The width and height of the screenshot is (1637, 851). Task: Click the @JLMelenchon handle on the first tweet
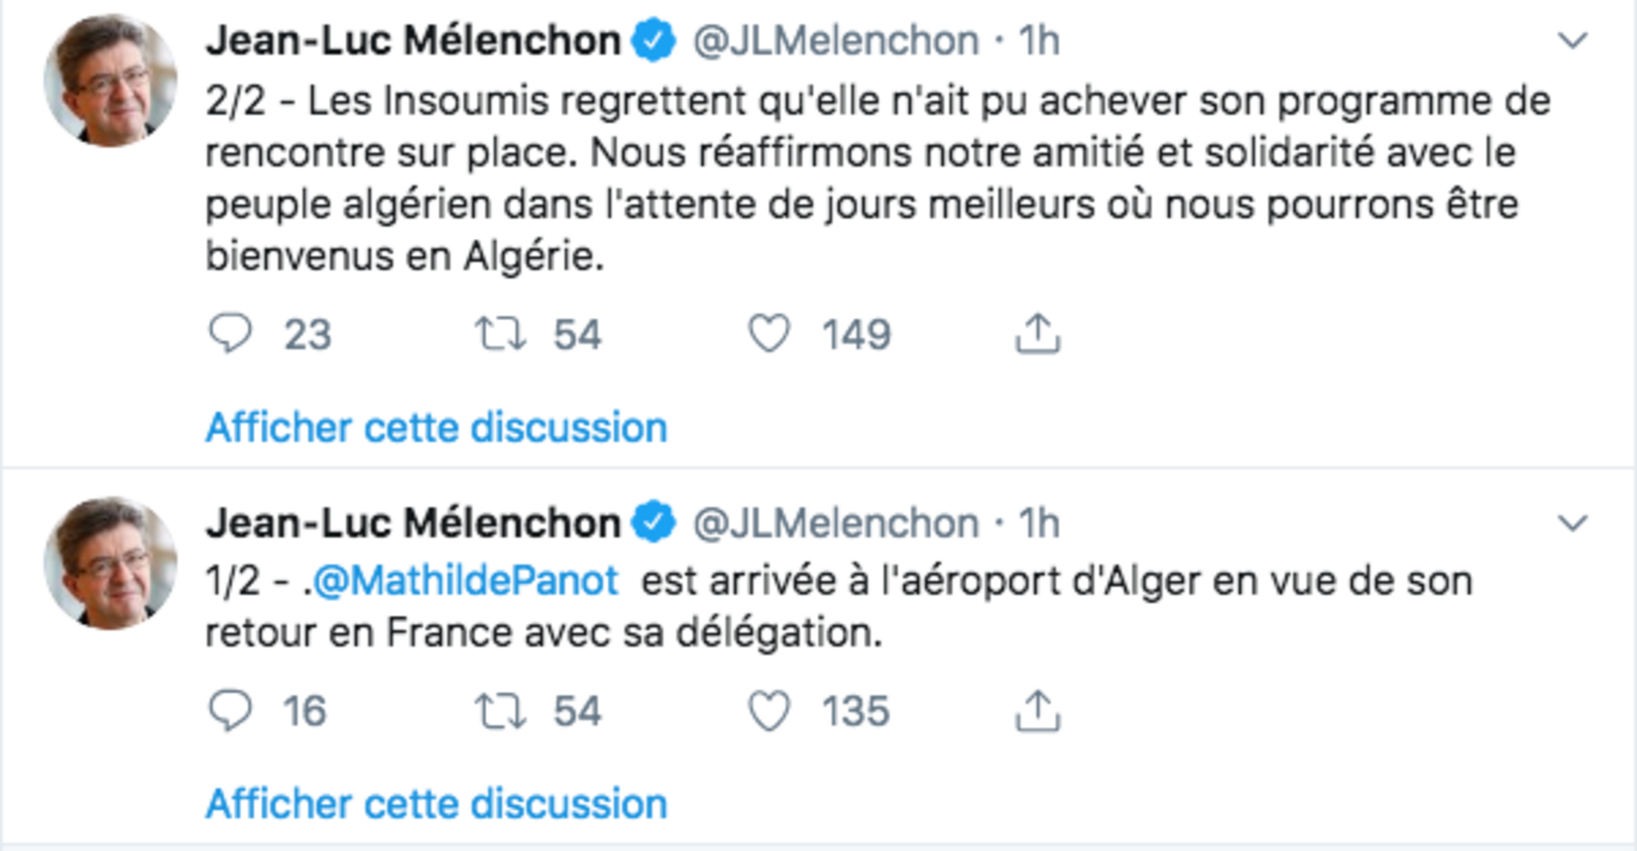(836, 40)
